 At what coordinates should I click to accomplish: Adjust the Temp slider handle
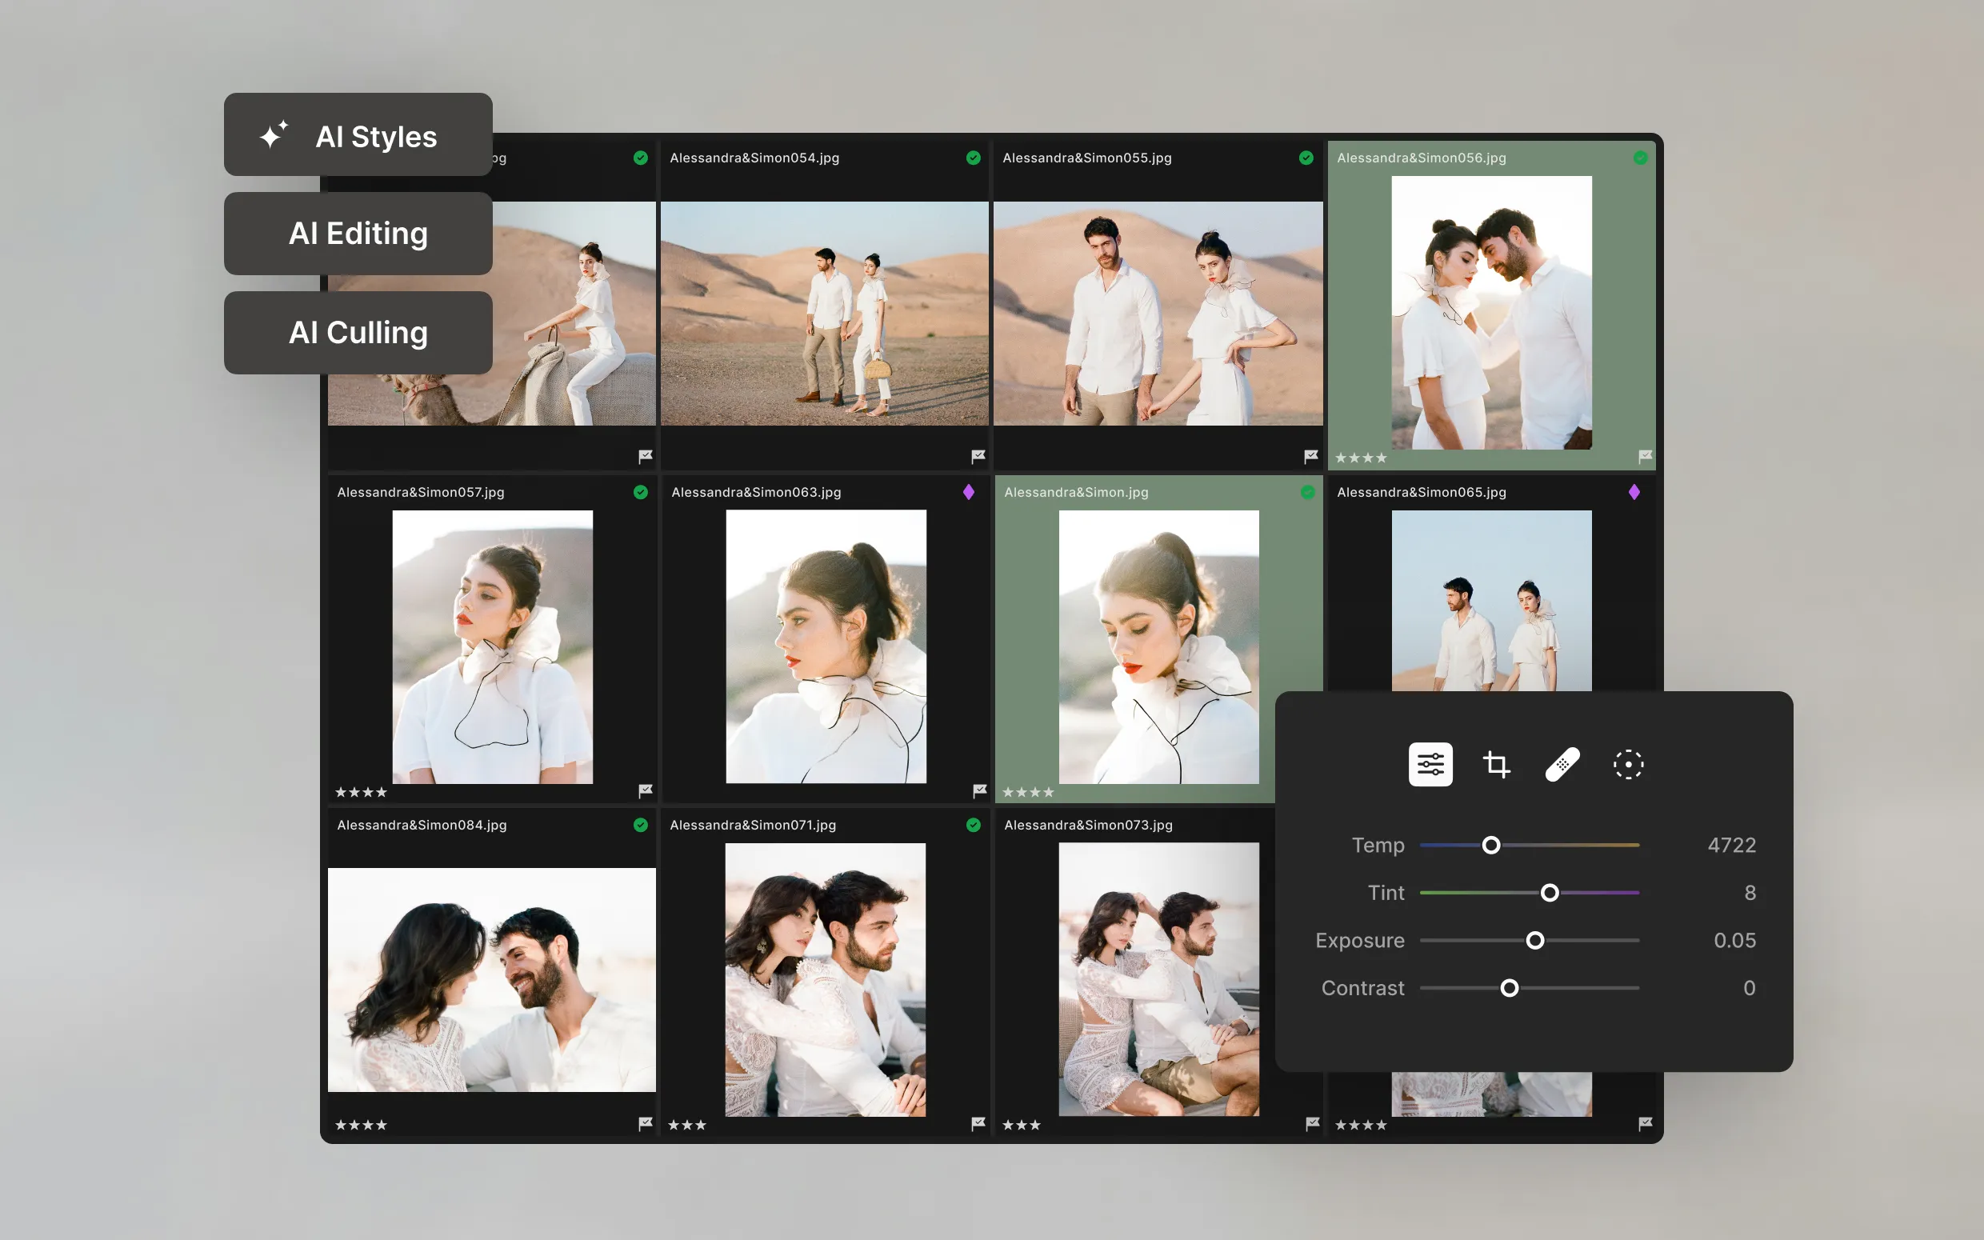[x=1491, y=845]
